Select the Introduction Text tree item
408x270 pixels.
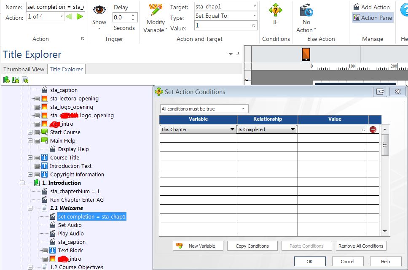tap(70, 166)
